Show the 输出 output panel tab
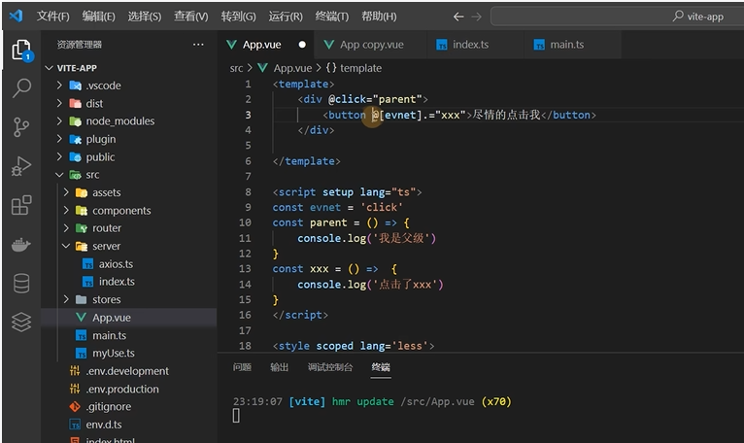The width and height of the screenshot is (744, 443). tap(280, 367)
